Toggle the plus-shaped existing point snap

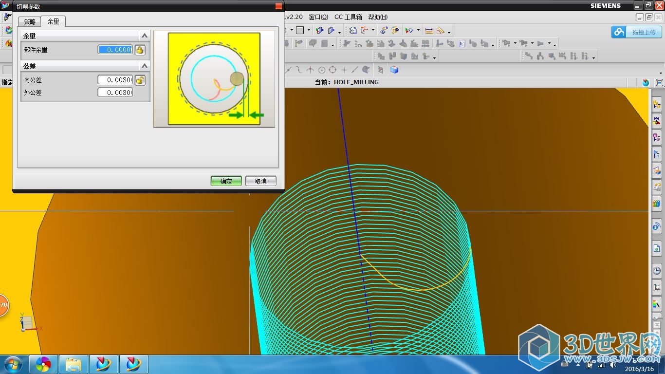[344, 70]
